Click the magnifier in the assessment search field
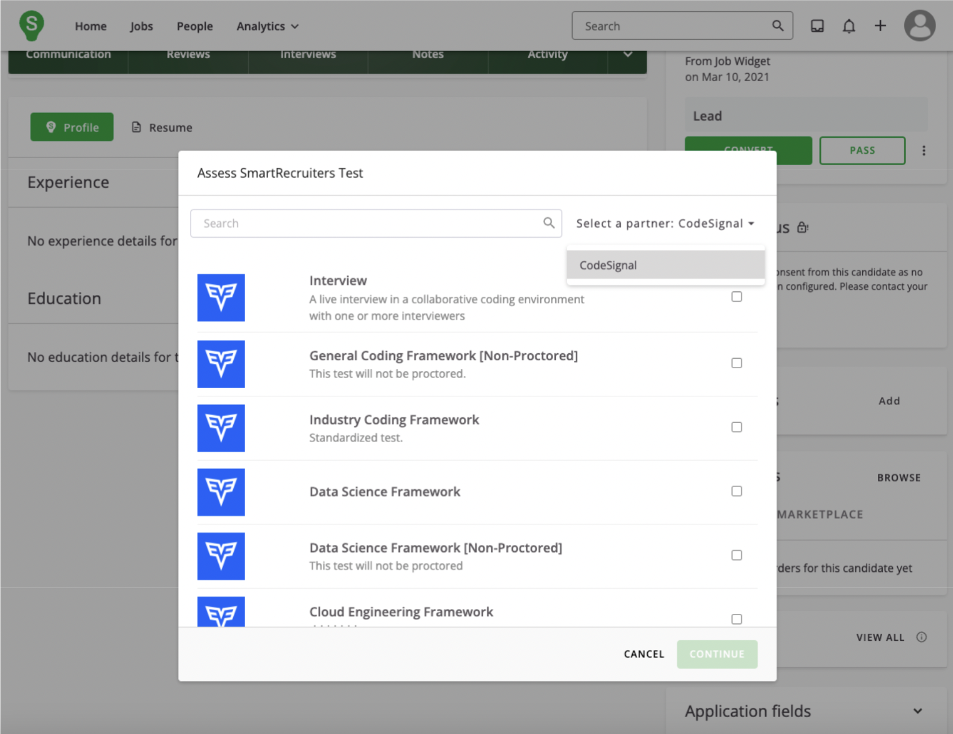The height and width of the screenshot is (734, 953). [549, 223]
